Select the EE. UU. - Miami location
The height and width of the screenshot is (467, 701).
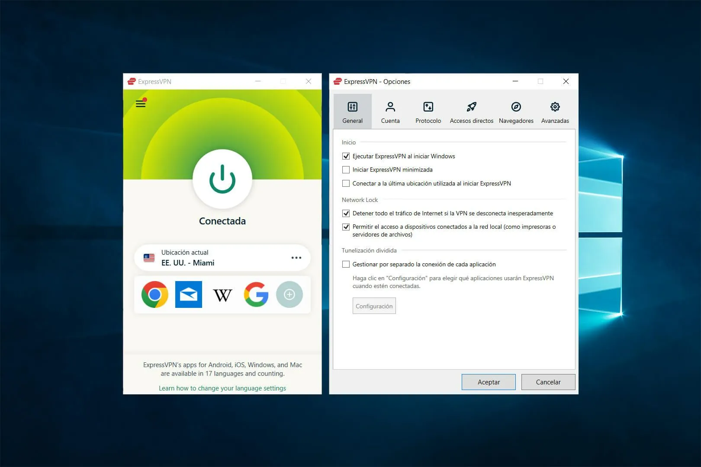pos(222,258)
